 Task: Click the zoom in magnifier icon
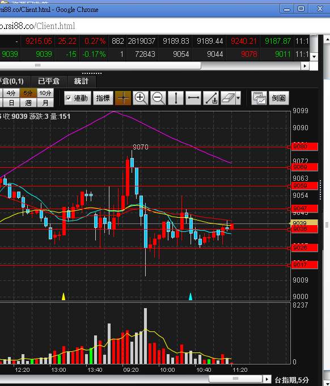point(141,98)
